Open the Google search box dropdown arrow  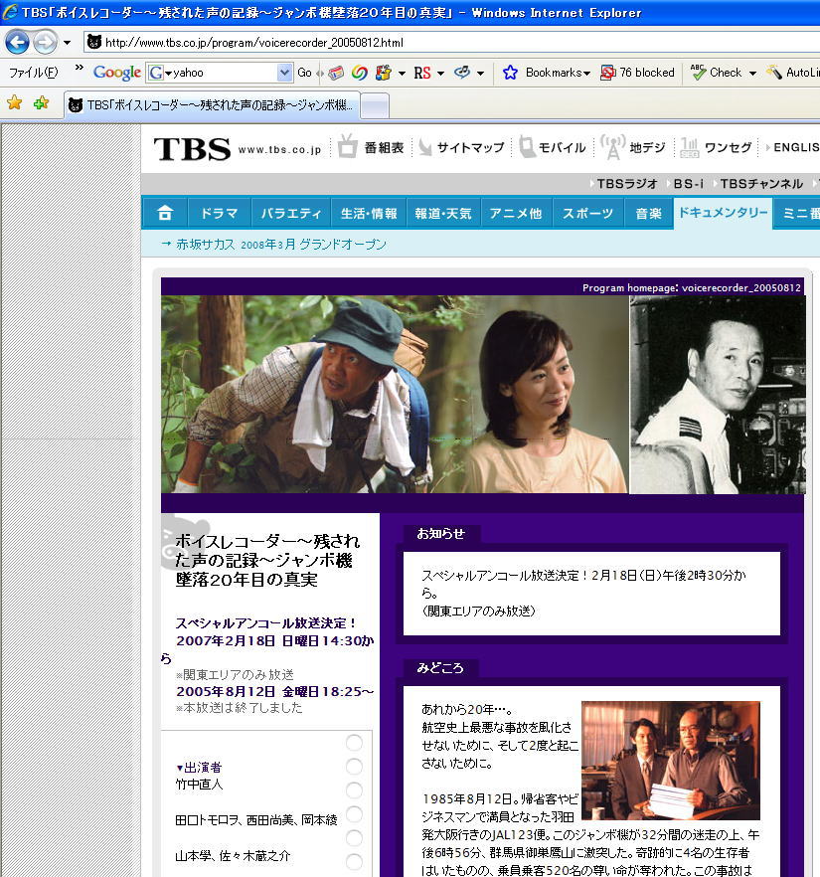(285, 73)
